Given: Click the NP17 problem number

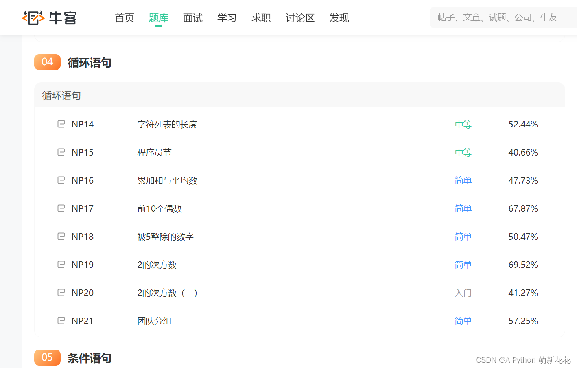Looking at the screenshot, I should (83, 208).
